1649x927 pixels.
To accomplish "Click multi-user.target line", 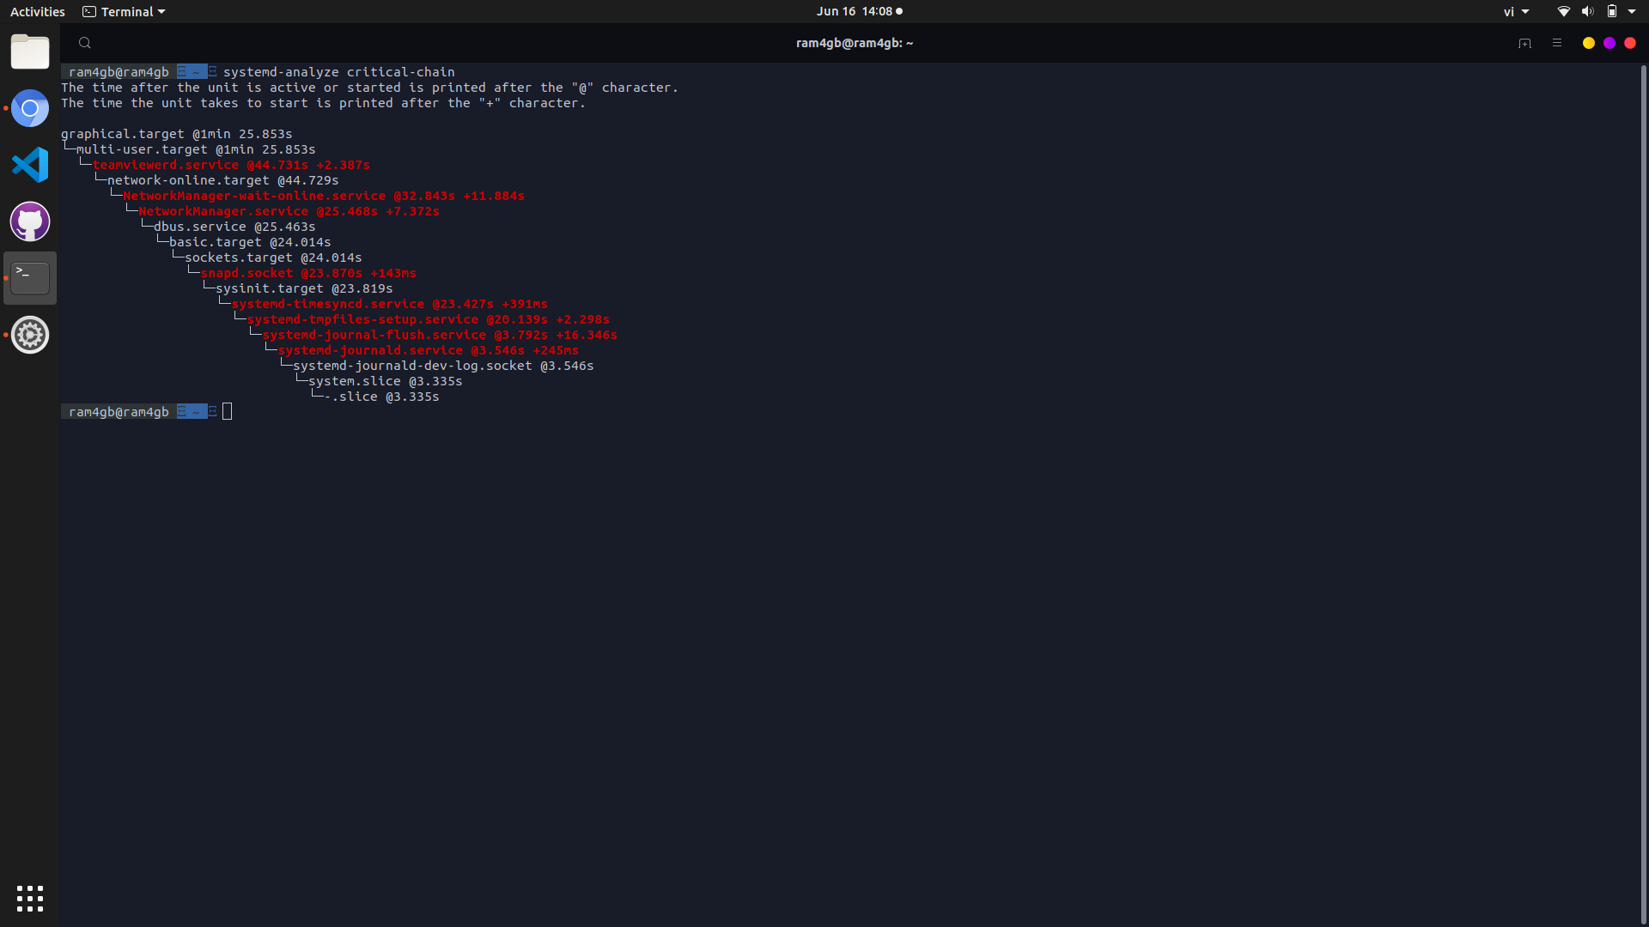I will point(196,149).
